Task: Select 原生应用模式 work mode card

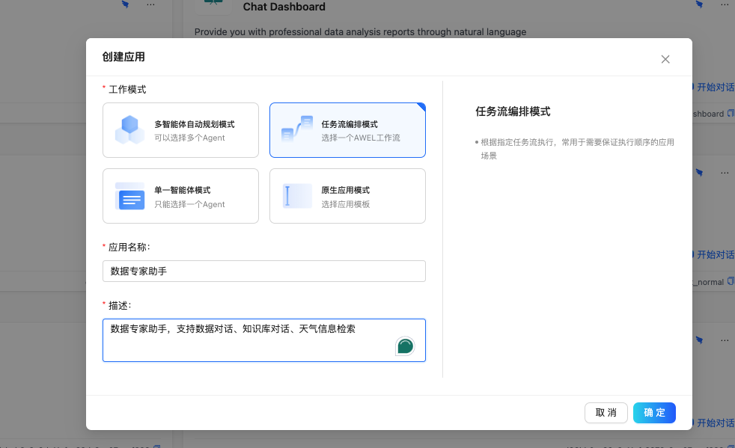Action: point(347,196)
